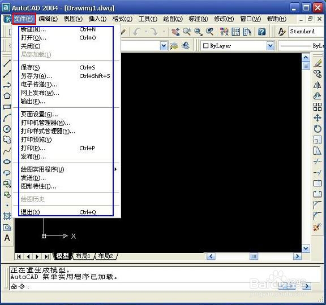Select the Ellipse draw tool
The height and width of the screenshot is (305, 326).
7,162
